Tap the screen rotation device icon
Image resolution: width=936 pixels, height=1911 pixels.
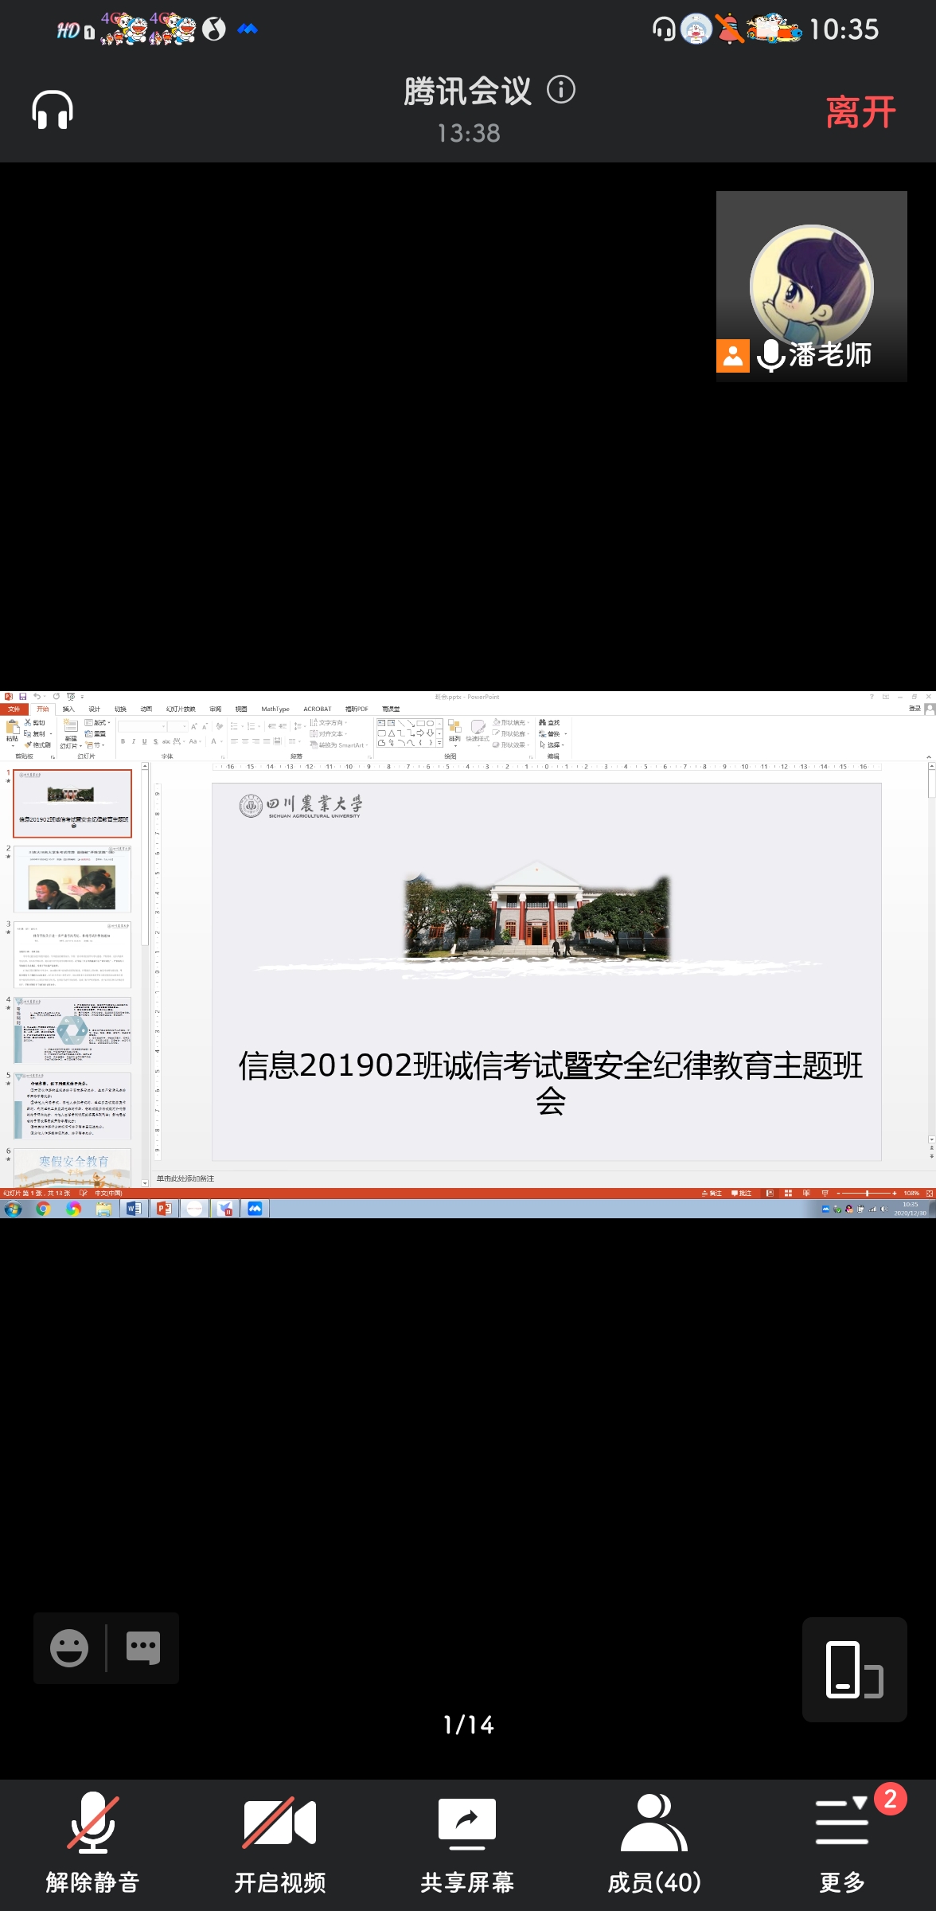tap(854, 1670)
